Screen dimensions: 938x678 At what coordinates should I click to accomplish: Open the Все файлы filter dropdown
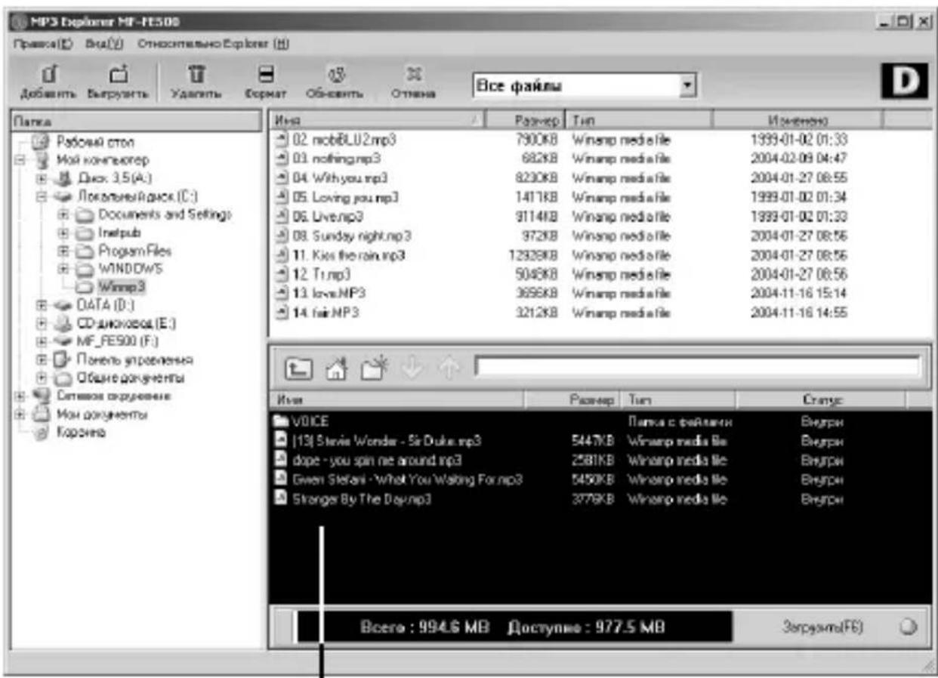pos(687,85)
